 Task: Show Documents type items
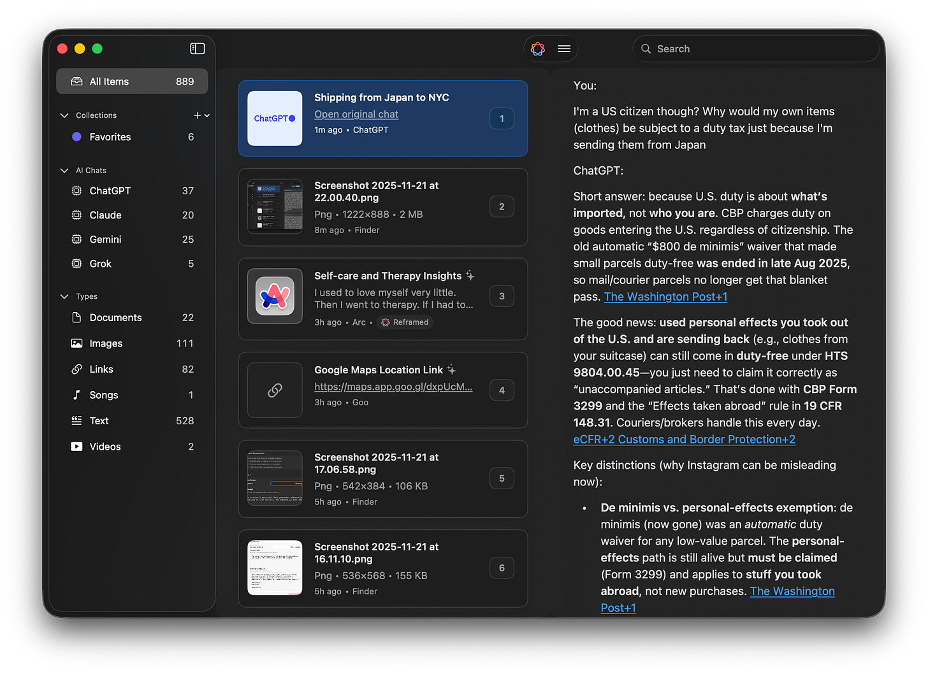(x=132, y=317)
